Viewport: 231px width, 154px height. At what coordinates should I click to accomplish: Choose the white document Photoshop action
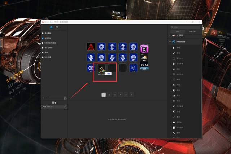(174, 128)
